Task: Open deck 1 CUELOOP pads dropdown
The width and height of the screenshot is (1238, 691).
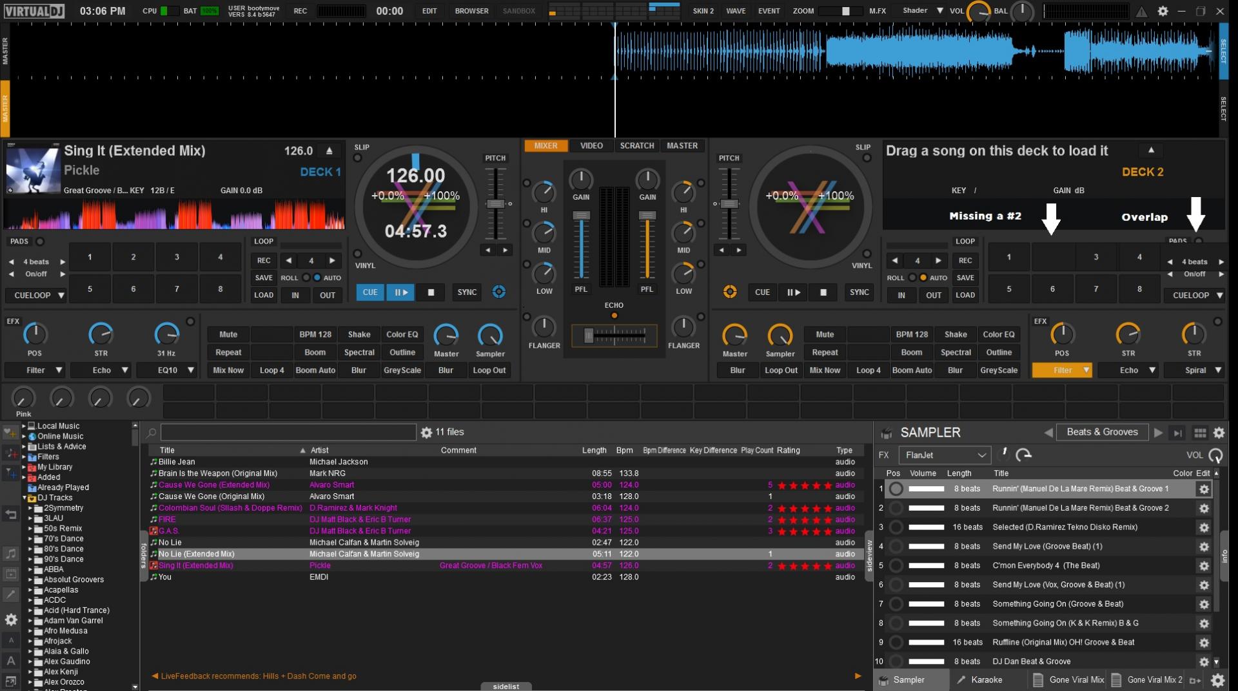Action: (x=36, y=296)
